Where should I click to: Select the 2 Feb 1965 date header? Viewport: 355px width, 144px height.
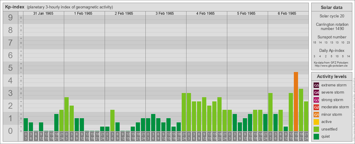[124, 13]
